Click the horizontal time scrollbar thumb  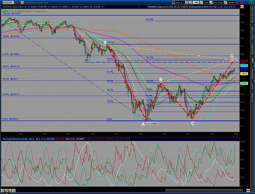(x=204, y=190)
